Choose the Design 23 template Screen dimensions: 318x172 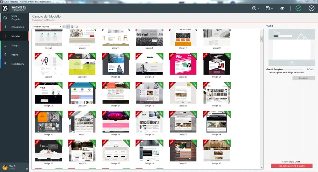coord(116,122)
